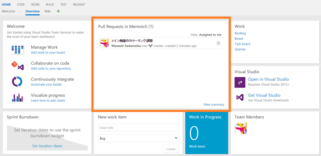
Task: Click the Manage Work board icon
Action: (x=18, y=50)
